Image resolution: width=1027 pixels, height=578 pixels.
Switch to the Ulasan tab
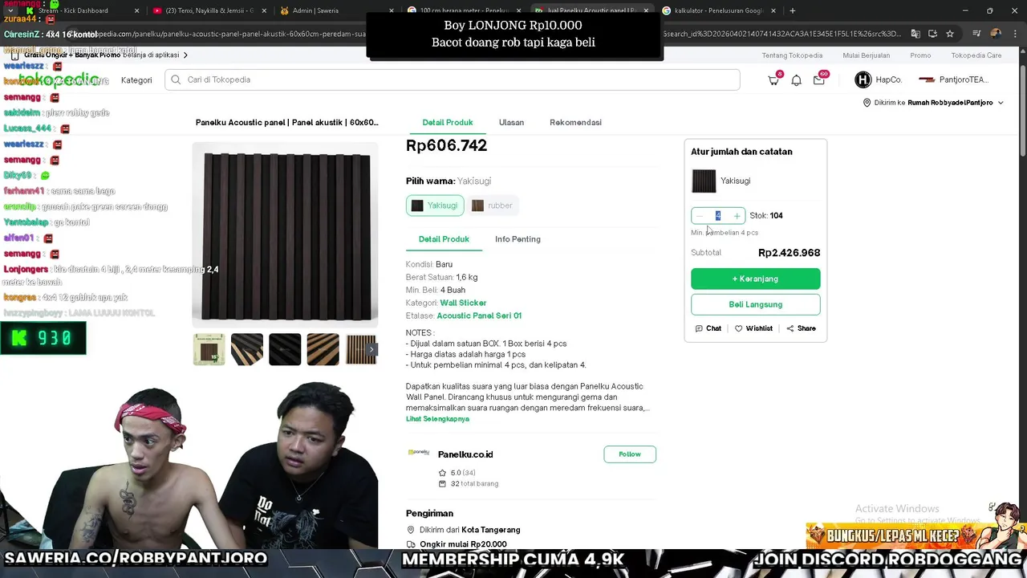[511, 123]
